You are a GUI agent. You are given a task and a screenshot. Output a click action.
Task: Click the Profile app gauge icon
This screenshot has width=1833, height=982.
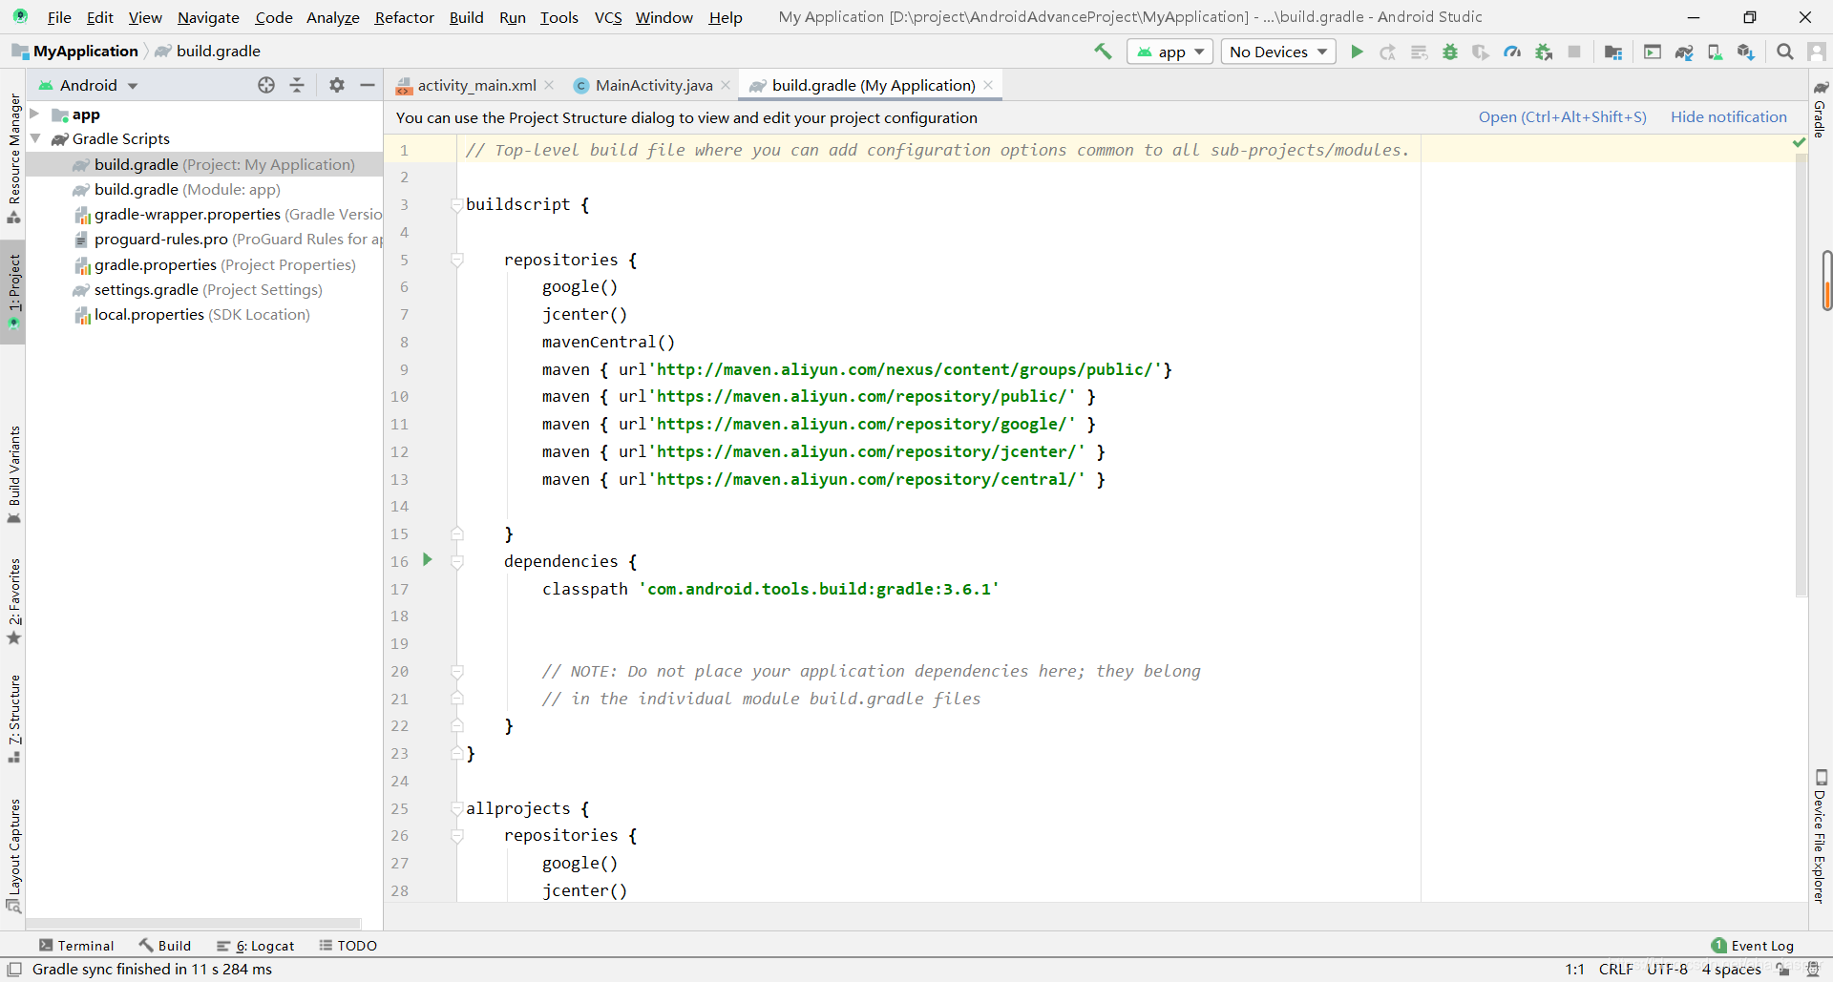tap(1512, 52)
